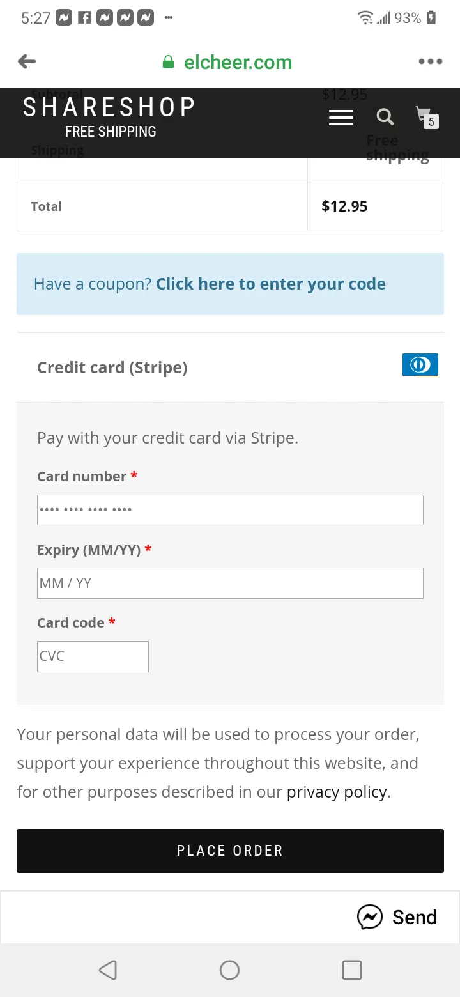Image resolution: width=460 pixels, height=997 pixels.
Task: Click the SHARESHOP site logo
Action: pos(109,117)
